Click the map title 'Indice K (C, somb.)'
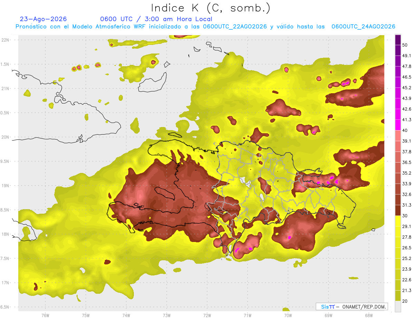The image size is (414, 320). pos(210,8)
